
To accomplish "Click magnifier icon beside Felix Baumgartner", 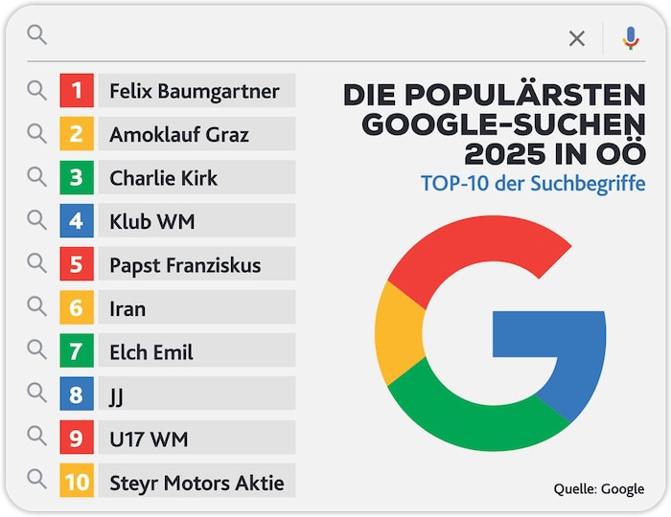I will (36, 91).
